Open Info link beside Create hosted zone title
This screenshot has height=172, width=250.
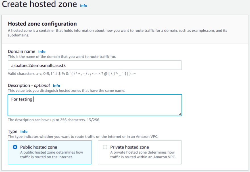coord(84,6)
